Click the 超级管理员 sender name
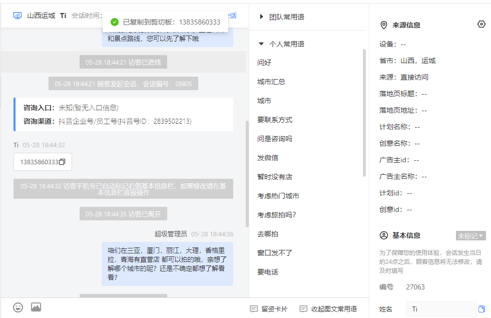 pos(171,234)
